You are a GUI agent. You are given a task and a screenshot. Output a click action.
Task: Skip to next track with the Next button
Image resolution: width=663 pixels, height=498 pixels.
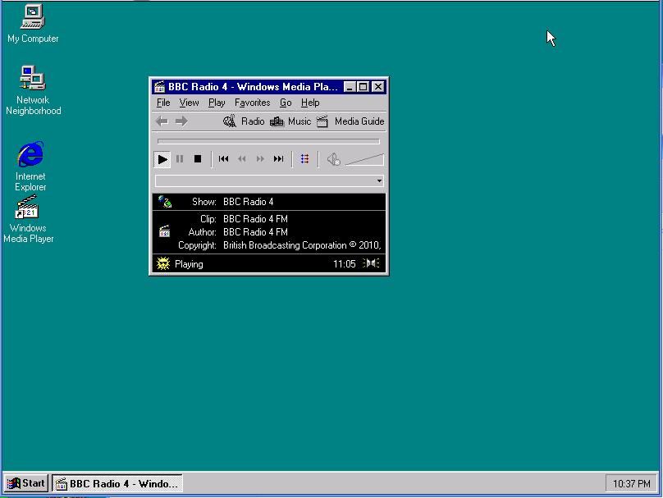click(x=278, y=159)
